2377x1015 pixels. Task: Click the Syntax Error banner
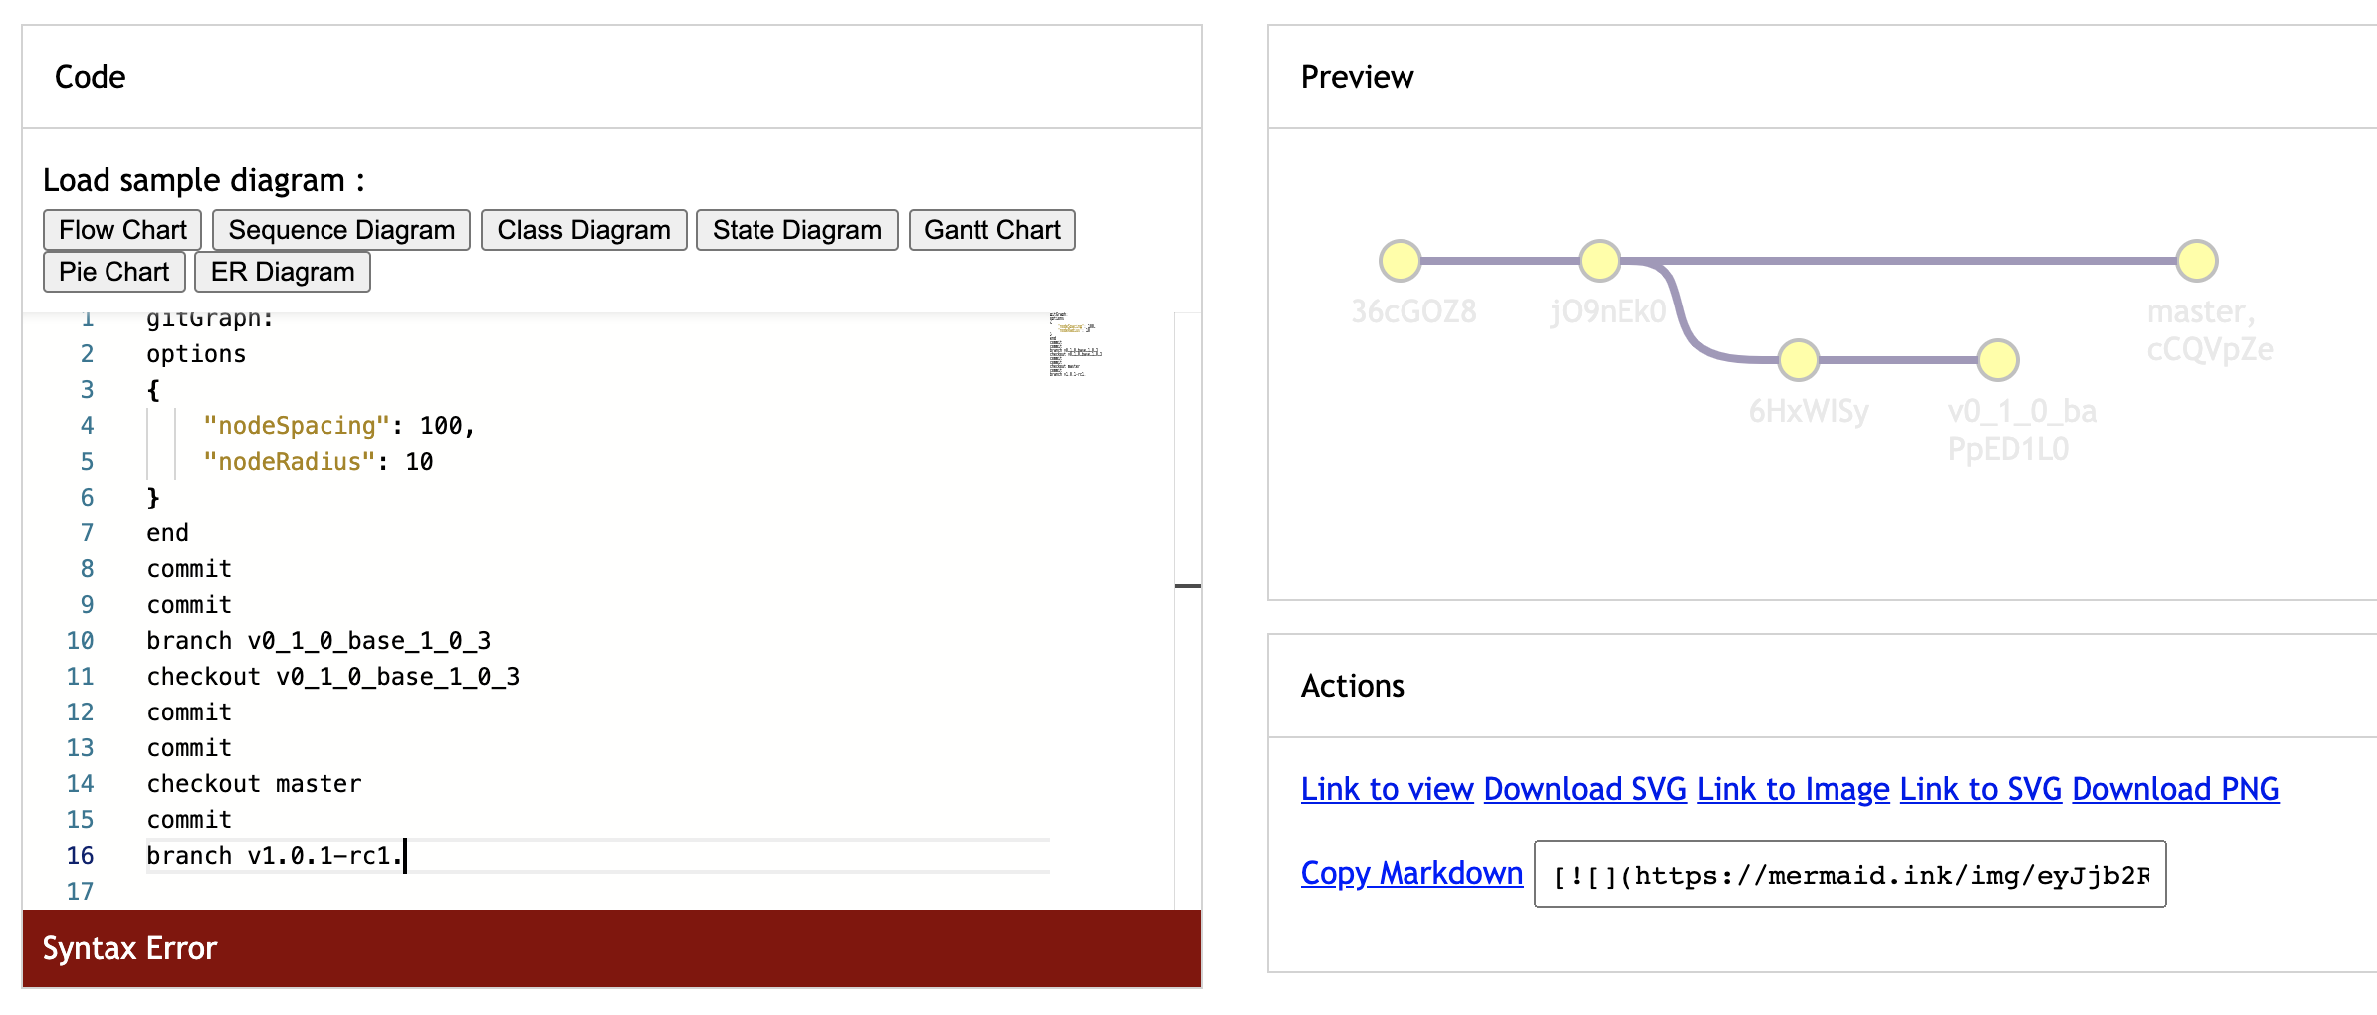coord(130,948)
